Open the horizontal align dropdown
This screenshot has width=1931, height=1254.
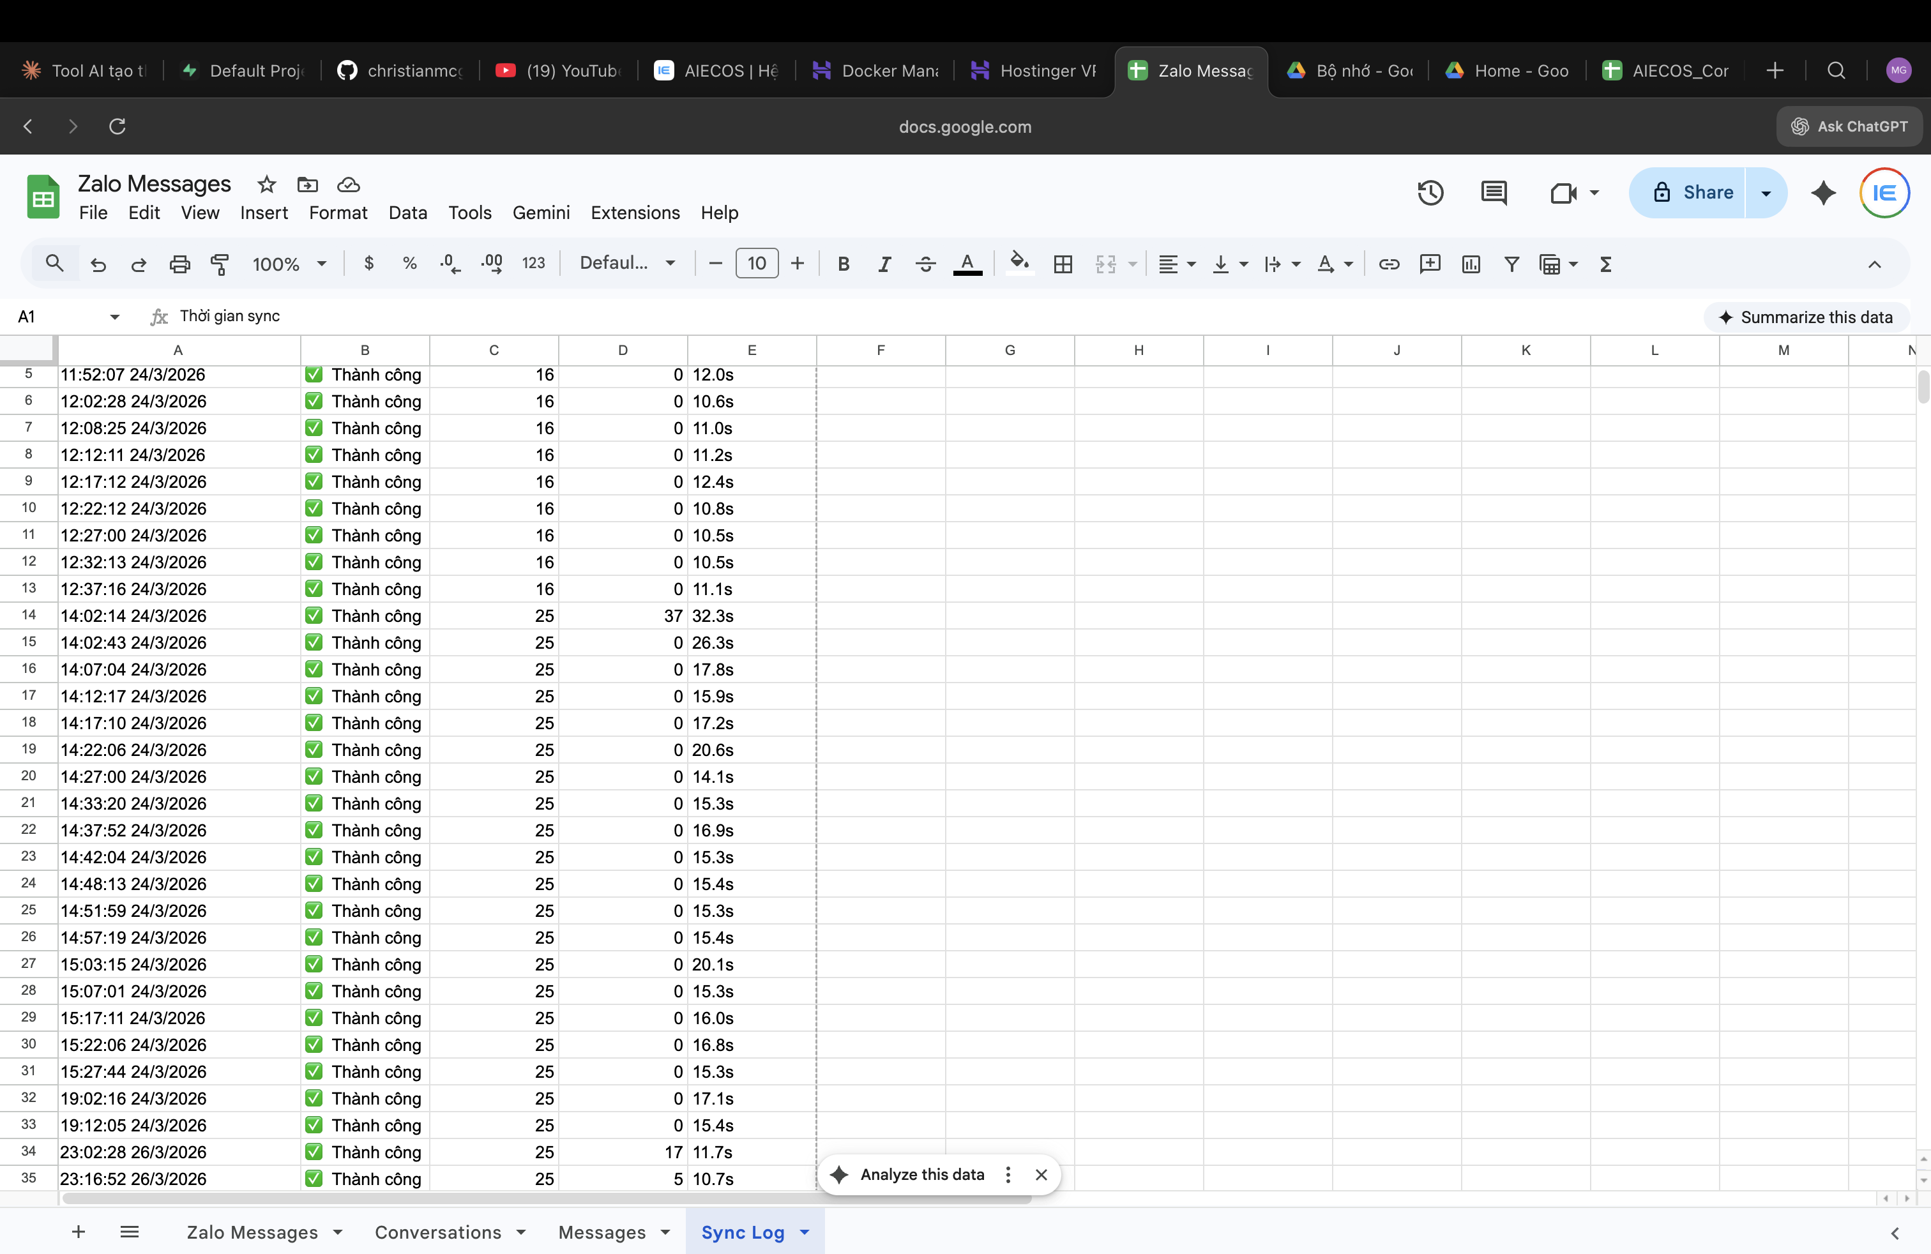pyautogui.click(x=1176, y=264)
